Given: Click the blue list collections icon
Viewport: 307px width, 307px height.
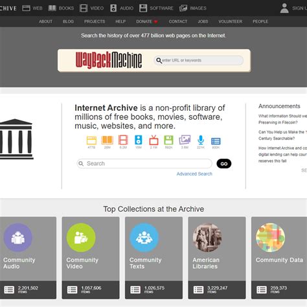Looking at the screenshot, I should coord(216,141).
